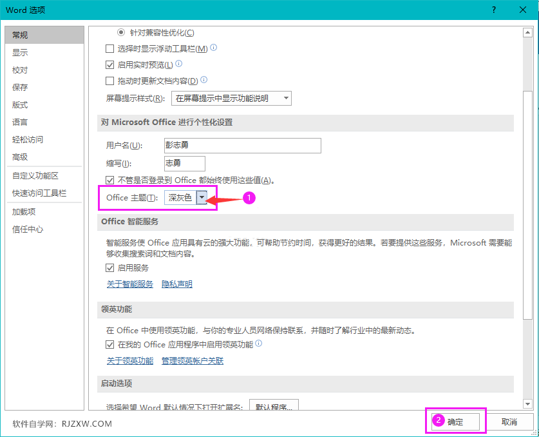This screenshot has width=539, height=437.
Task: Click the info icon beside 启用领英功能
Action: 260,344
